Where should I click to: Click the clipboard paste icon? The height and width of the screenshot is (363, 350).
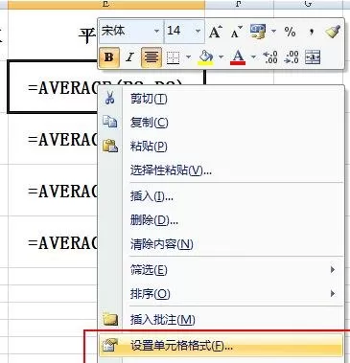[110, 146]
